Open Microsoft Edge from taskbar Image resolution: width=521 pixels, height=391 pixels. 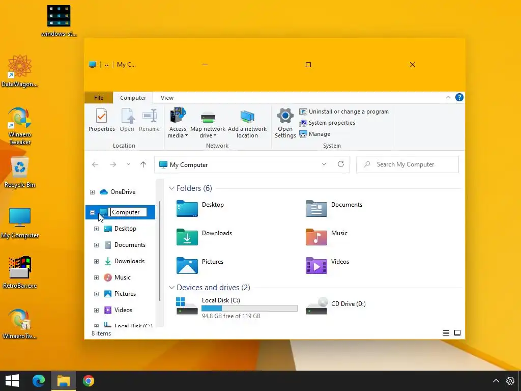pyautogui.click(x=39, y=381)
